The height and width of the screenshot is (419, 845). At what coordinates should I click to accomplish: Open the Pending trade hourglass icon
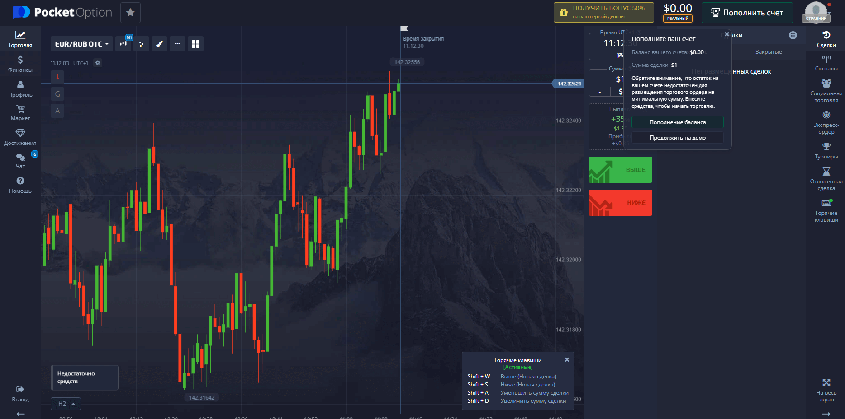pyautogui.click(x=826, y=178)
